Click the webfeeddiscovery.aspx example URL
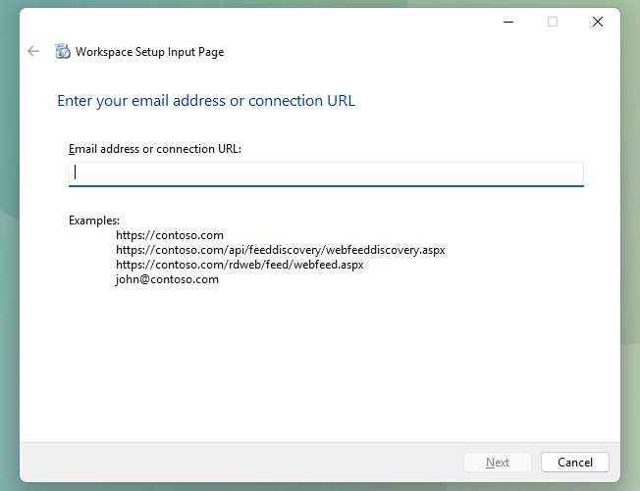This screenshot has height=491, width=640. coord(280,250)
